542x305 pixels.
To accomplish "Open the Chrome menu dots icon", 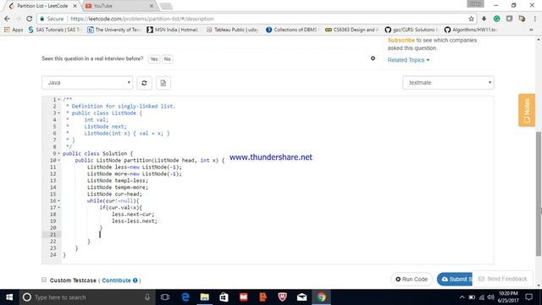I will [534, 19].
